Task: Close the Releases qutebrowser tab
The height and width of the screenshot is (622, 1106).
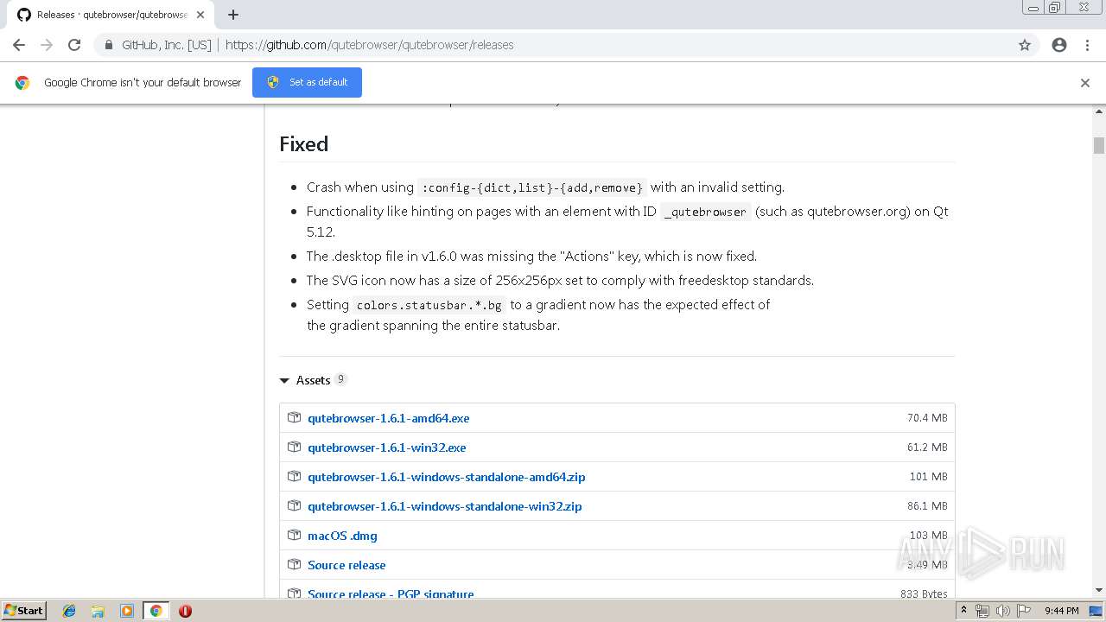Action: click(200, 15)
